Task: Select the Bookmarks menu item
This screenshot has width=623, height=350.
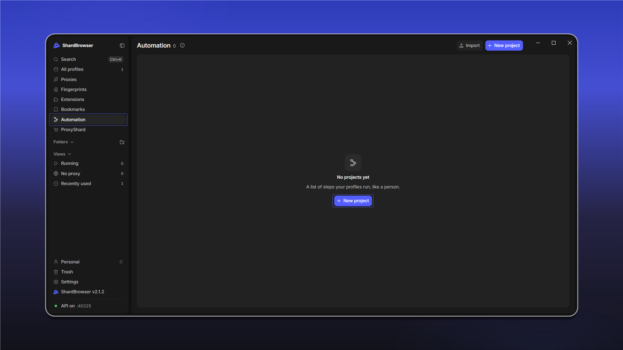Action: pyautogui.click(x=88, y=110)
